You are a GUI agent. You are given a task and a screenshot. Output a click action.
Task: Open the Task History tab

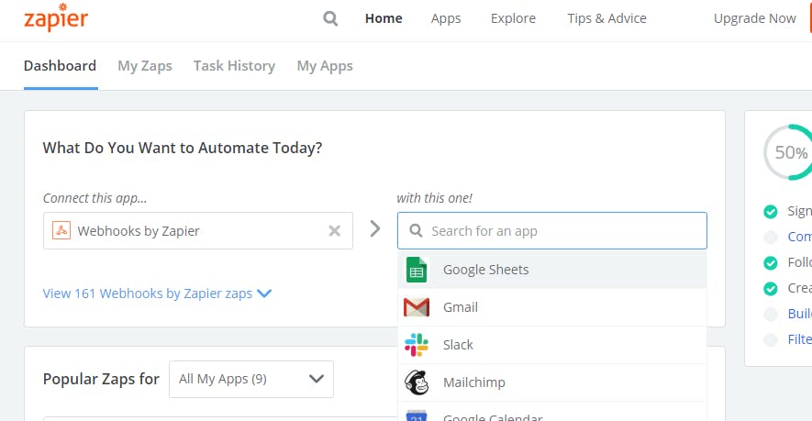click(x=234, y=66)
